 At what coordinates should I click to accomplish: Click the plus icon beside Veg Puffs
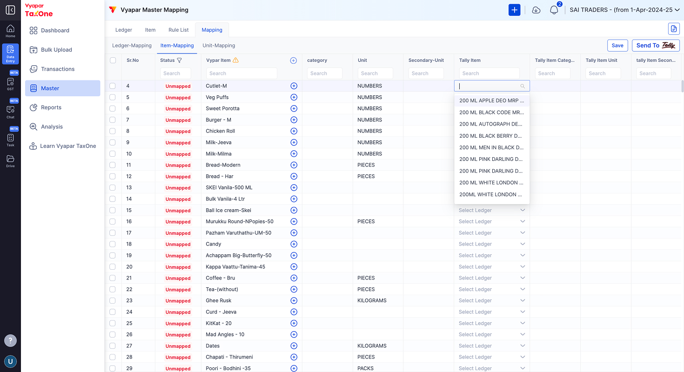pos(294,97)
